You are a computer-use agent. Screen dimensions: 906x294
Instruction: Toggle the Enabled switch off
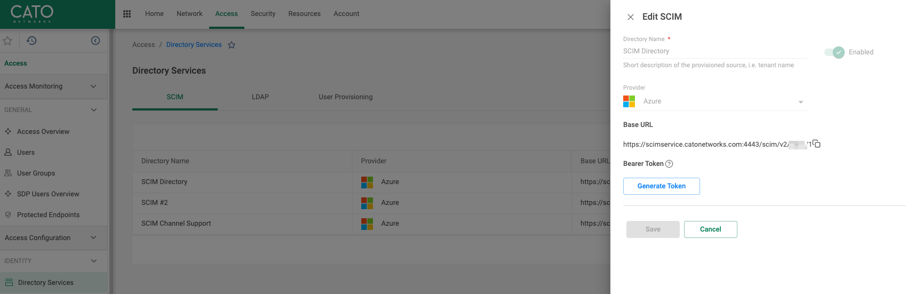(x=835, y=52)
